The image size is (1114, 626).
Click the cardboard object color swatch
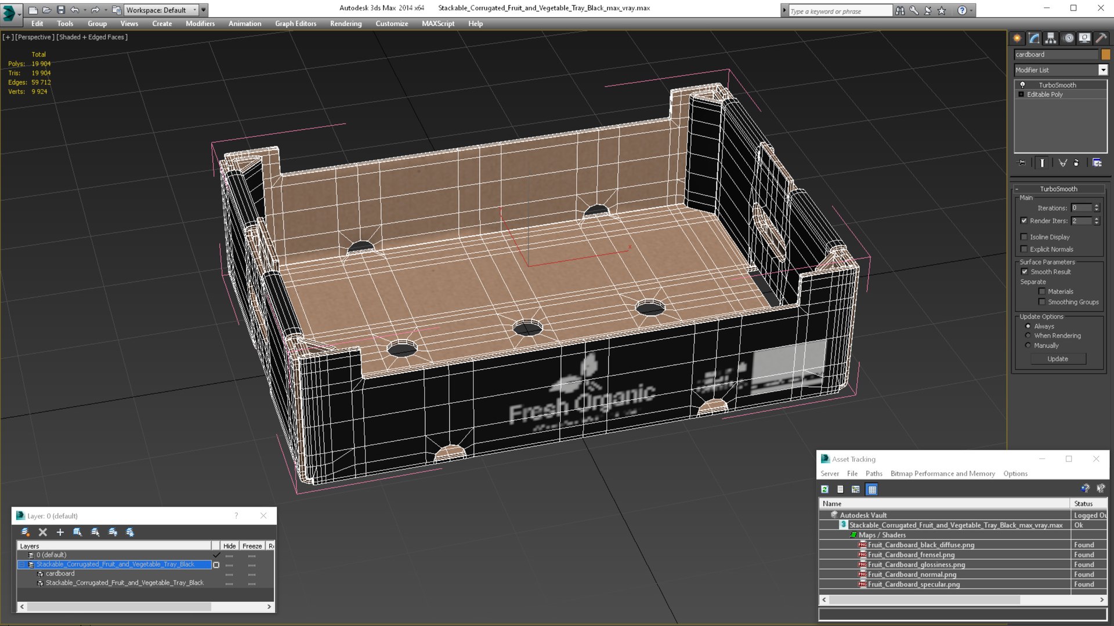tap(1105, 54)
